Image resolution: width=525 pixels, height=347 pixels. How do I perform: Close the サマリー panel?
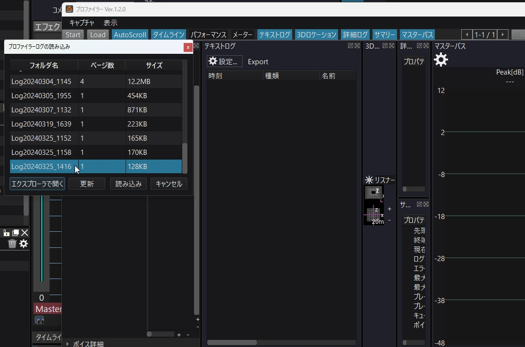(x=426, y=204)
